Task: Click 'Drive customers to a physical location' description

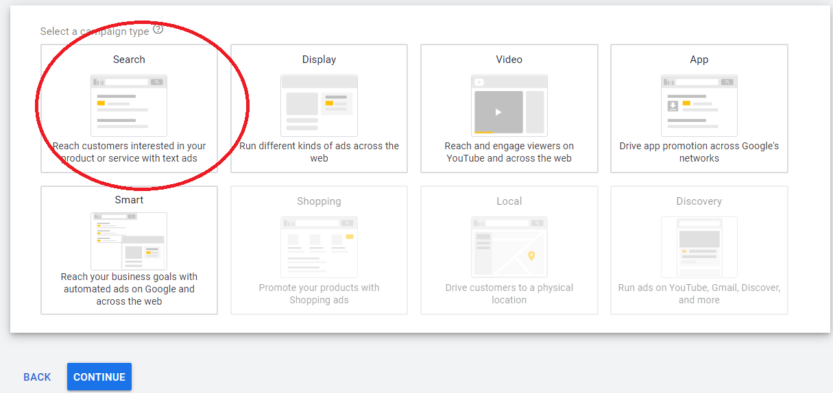Action: pyautogui.click(x=509, y=294)
